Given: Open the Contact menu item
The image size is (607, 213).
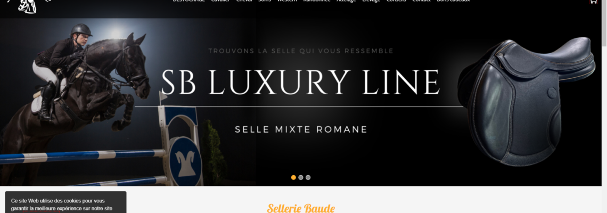Looking at the screenshot, I should [421, 1].
